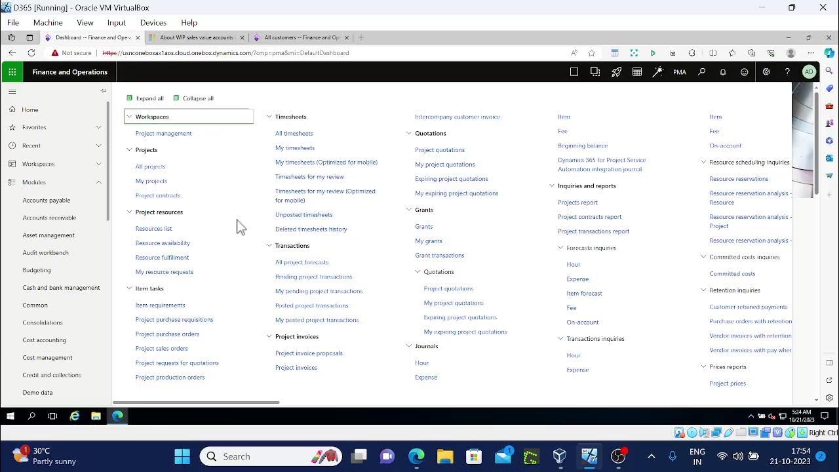This screenshot has width=839, height=472.
Task: Click the Windows taskbar Search box
Action: tap(271, 456)
